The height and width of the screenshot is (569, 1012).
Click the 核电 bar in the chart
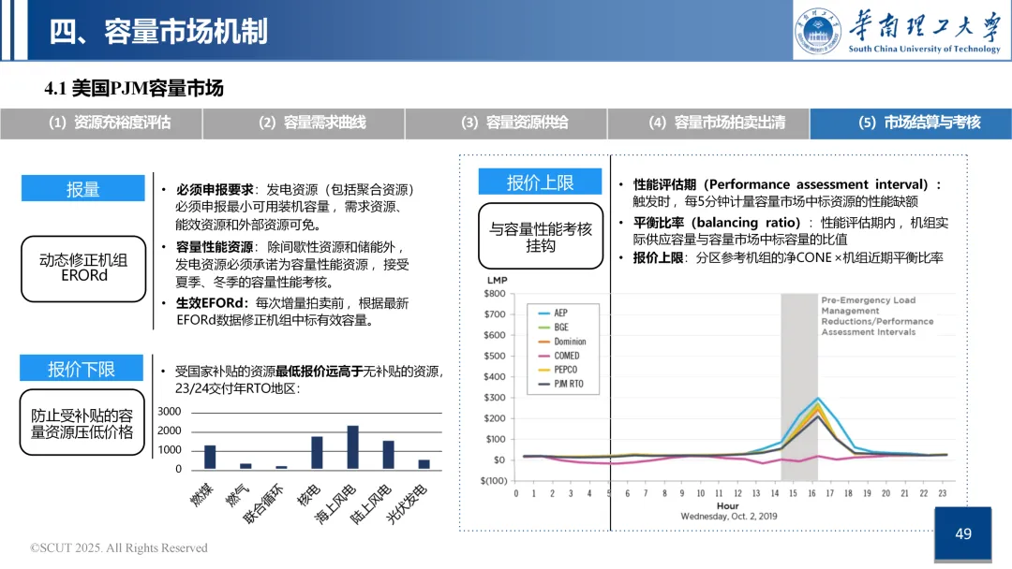point(317,452)
